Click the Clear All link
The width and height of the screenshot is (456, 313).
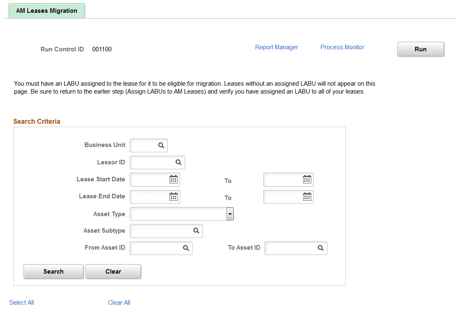click(x=119, y=302)
